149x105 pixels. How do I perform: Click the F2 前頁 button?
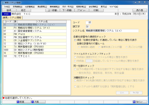click(24, 102)
